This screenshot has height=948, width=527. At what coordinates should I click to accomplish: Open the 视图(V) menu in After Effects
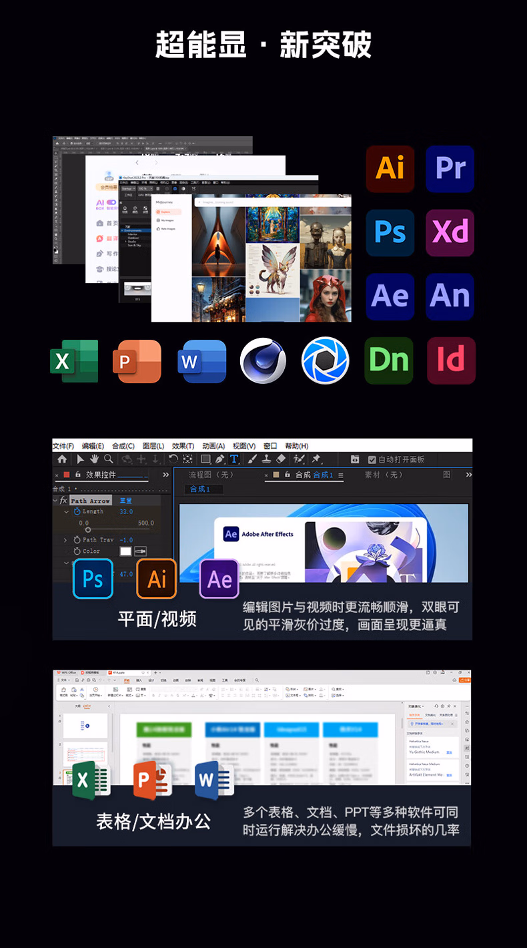(243, 446)
